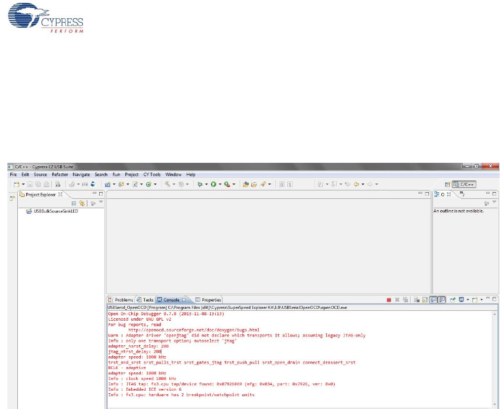Open the Debug dropdown arrow
The image size is (500, 409).
(x=206, y=184)
